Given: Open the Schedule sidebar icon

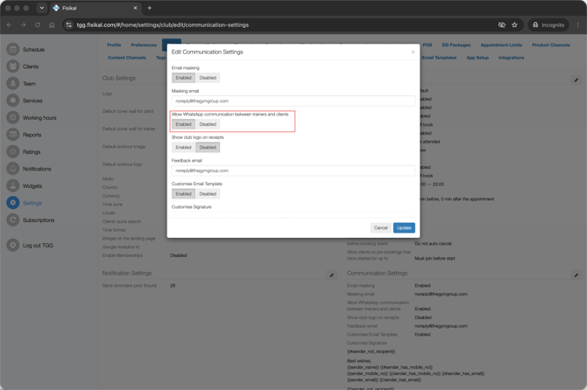Looking at the screenshot, I should click(13, 49).
